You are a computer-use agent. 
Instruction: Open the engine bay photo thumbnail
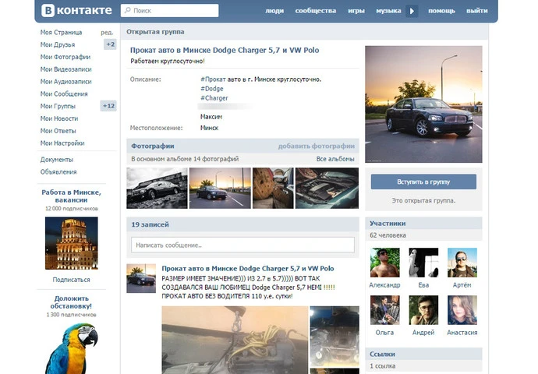(x=327, y=188)
